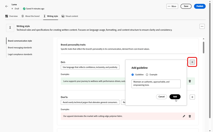Switch to the Overview tab

tap(11, 16)
